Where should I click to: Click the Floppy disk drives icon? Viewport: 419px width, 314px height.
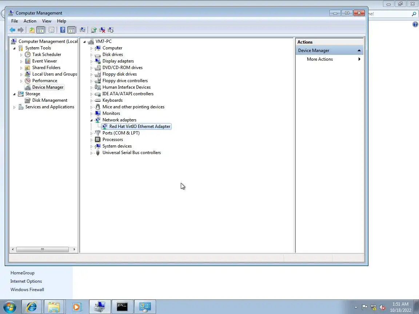(x=98, y=74)
